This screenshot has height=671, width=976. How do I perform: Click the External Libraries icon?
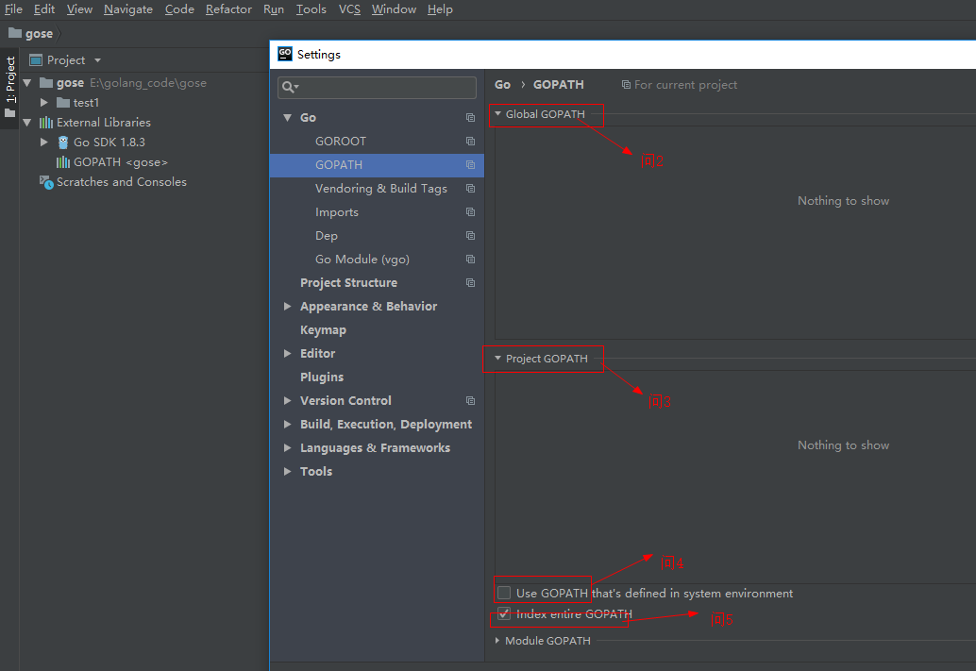(x=46, y=123)
